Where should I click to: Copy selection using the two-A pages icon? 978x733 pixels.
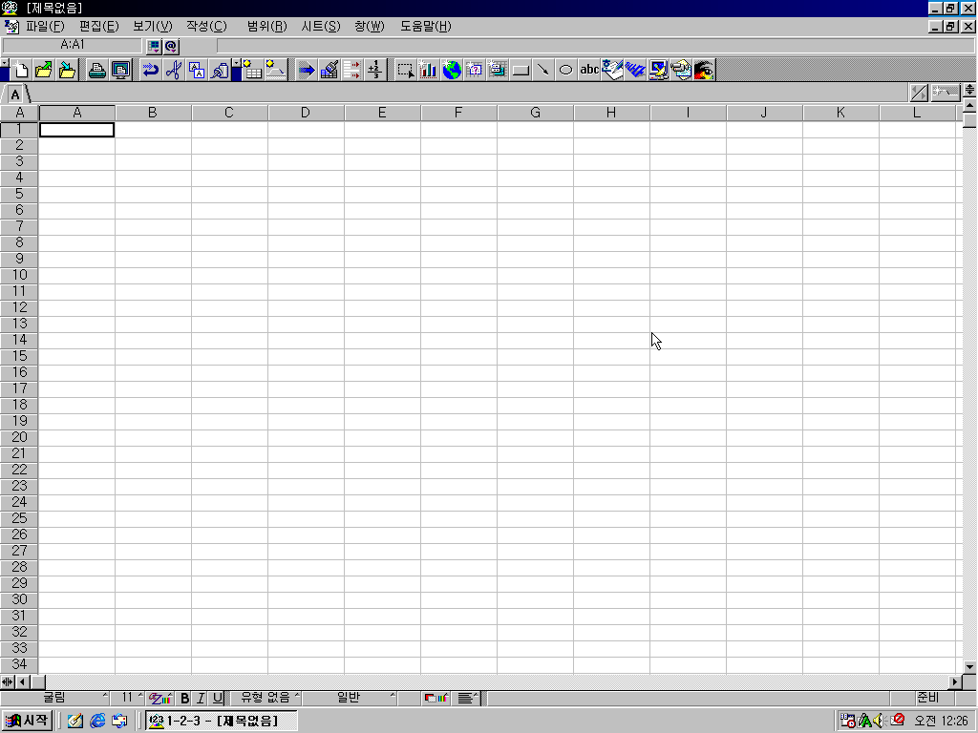[197, 70]
